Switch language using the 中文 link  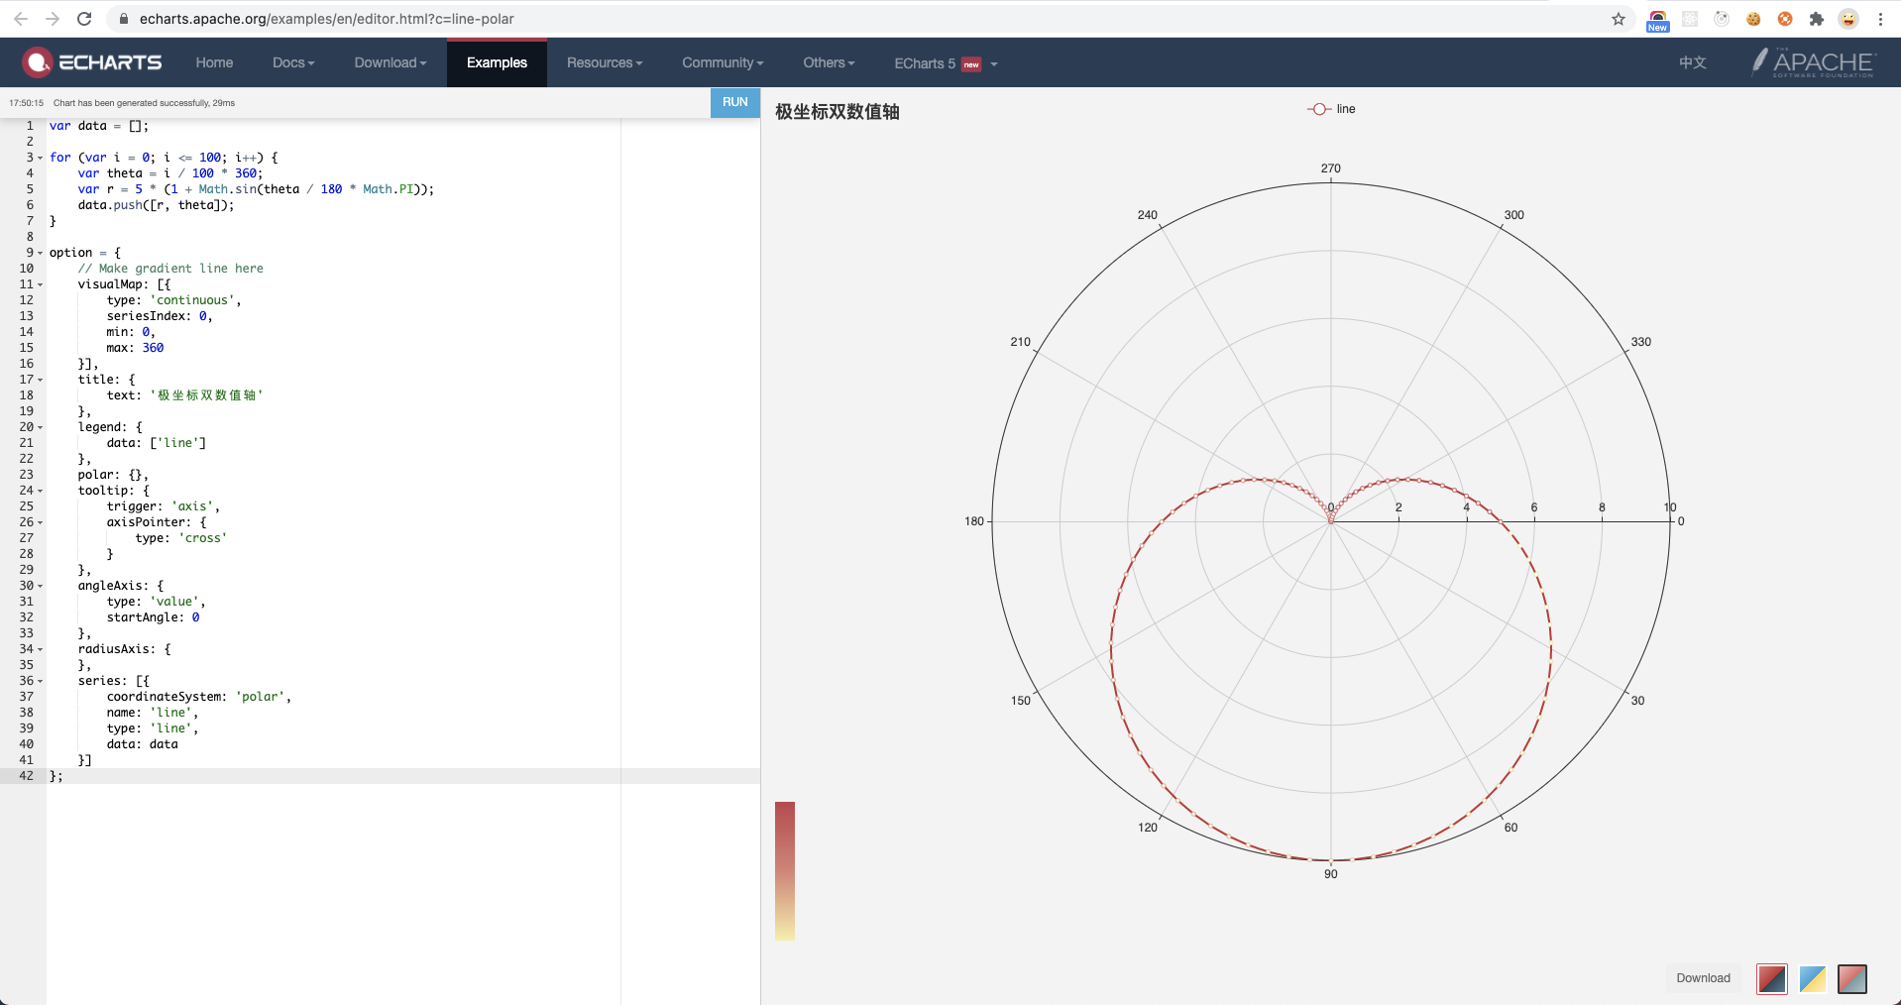coord(1691,61)
